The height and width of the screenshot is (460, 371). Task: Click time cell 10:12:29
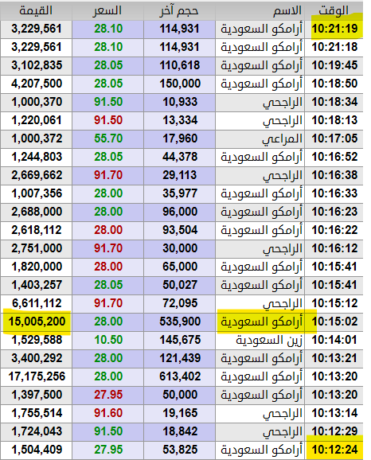coord(334,431)
